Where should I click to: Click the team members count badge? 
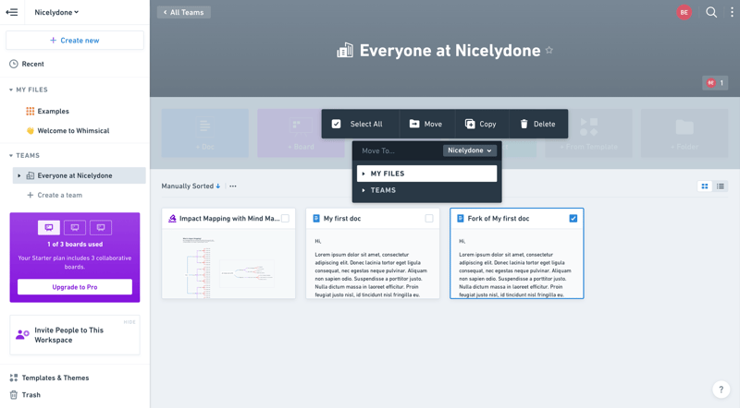click(715, 83)
